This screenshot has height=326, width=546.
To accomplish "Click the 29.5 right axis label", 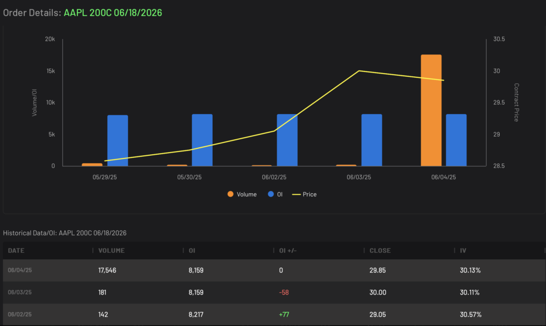I will click(499, 102).
